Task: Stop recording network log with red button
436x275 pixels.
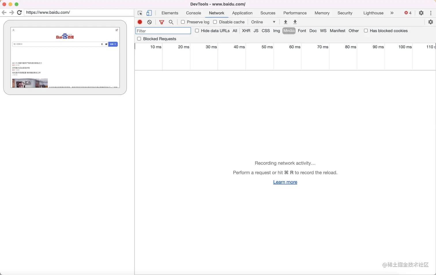Action: click(x=140, y=22)
